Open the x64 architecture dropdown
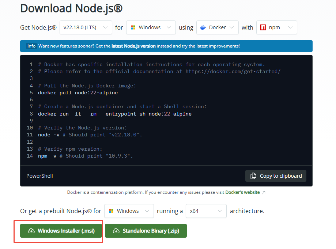Image resolution: width=336 pixels, height=249 pixels. coord(206,211)
